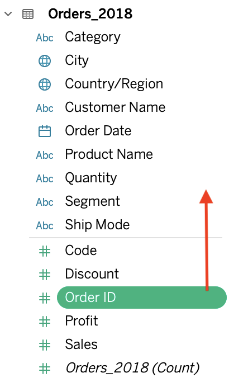Screen dimensions: 229x387
Task: Click the Abc type icon beside Quantity
Action: point(45,178)
